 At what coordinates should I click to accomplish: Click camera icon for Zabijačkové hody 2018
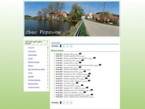coord(92,90)
